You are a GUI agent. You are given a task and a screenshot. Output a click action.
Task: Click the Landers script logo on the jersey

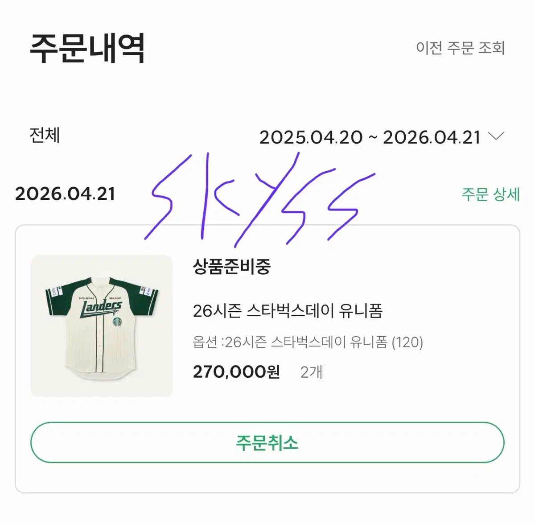[101, 309]
